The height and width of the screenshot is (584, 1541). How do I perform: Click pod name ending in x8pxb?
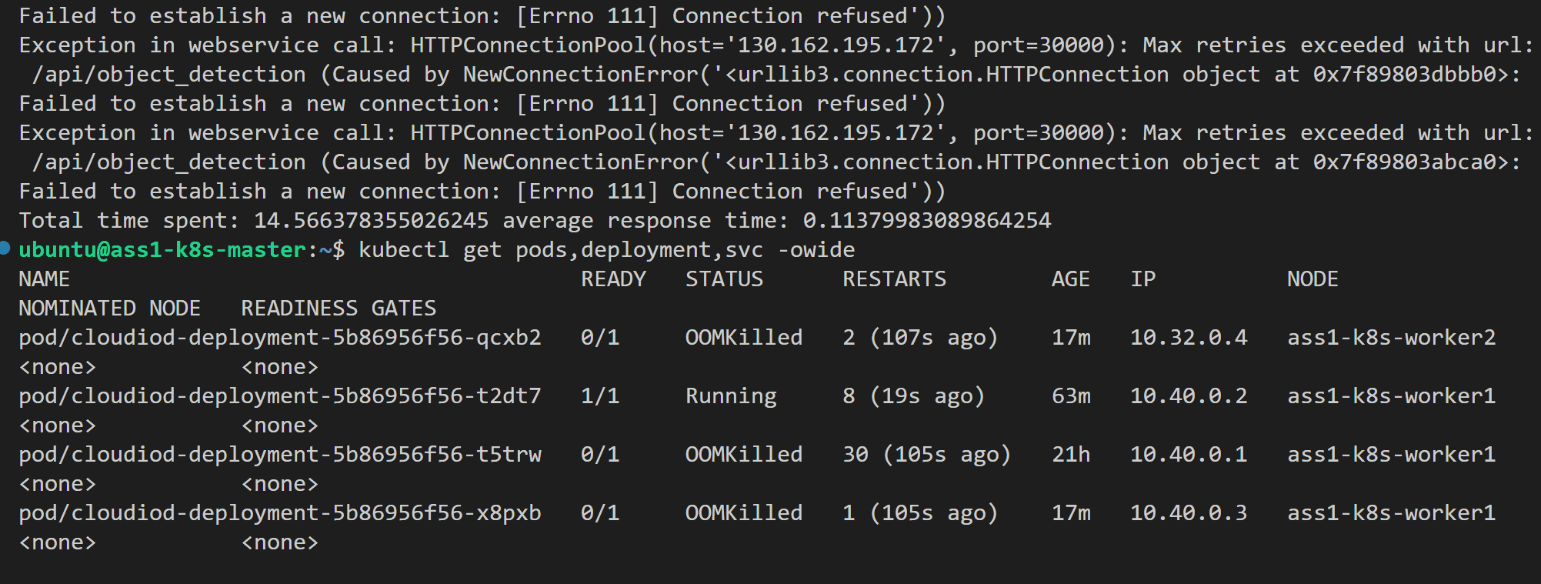point(280,513)
